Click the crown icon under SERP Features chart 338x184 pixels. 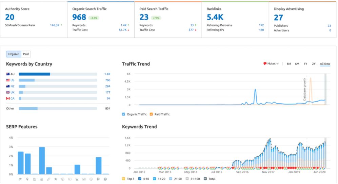(x=77, y=179)
